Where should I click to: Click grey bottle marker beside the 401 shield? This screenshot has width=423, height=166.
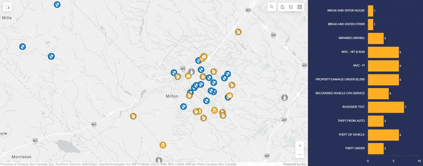(191, 72)
